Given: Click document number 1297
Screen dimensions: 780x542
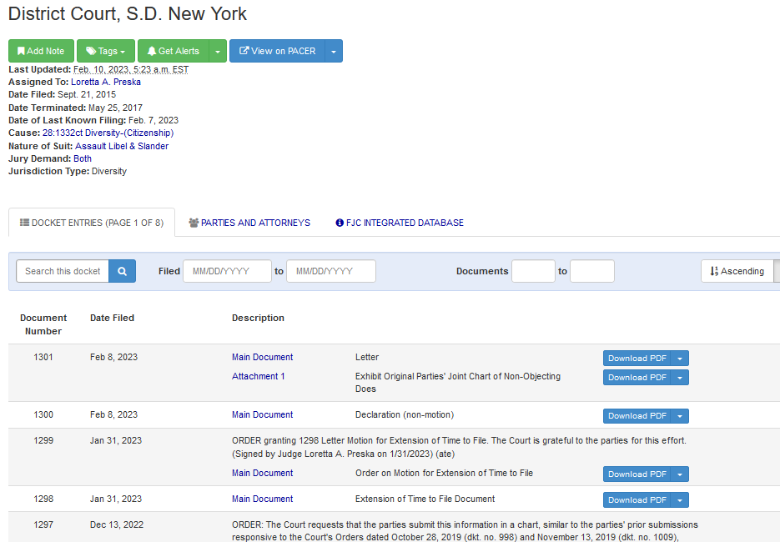Looking at the screenshot, I should (x=43, y=524).
